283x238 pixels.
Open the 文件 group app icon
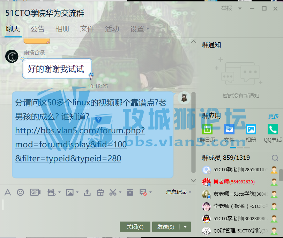coord(229,129)
